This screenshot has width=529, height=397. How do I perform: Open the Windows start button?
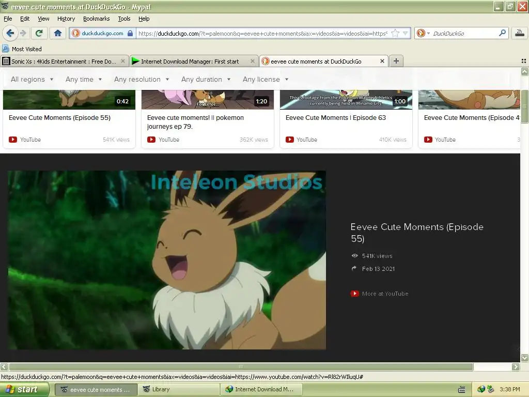click(x=25, y=389)
